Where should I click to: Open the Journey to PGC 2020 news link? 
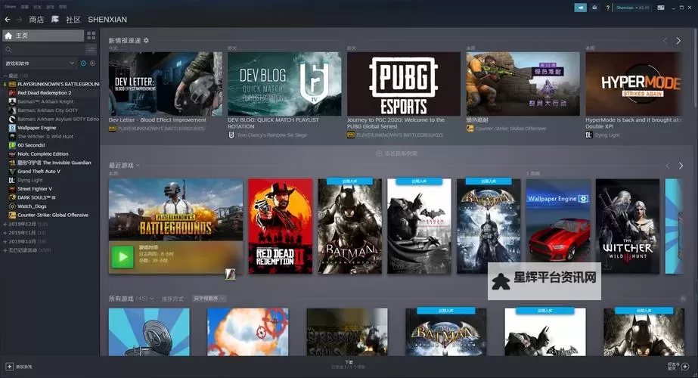[x=396, y=123]
